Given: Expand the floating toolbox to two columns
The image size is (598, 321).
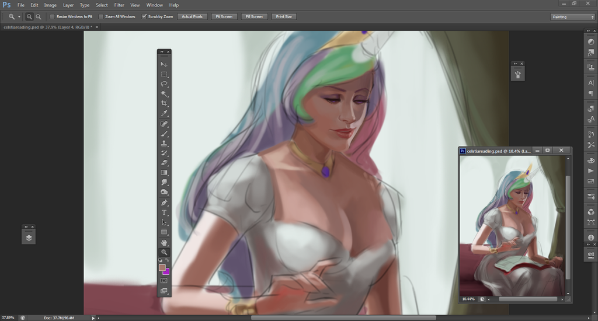Looking at the screenshot, I should click(162, 51).
